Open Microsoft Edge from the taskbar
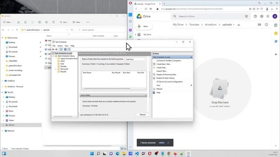 click(x=118, y=154)
